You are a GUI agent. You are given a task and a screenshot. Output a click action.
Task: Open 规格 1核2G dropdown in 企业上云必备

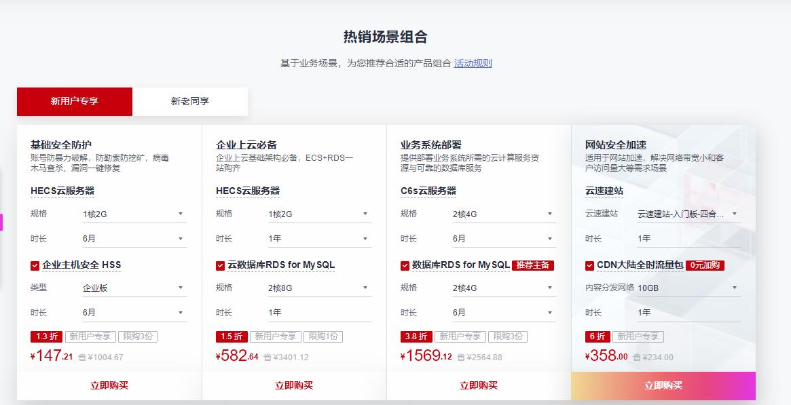319,214
